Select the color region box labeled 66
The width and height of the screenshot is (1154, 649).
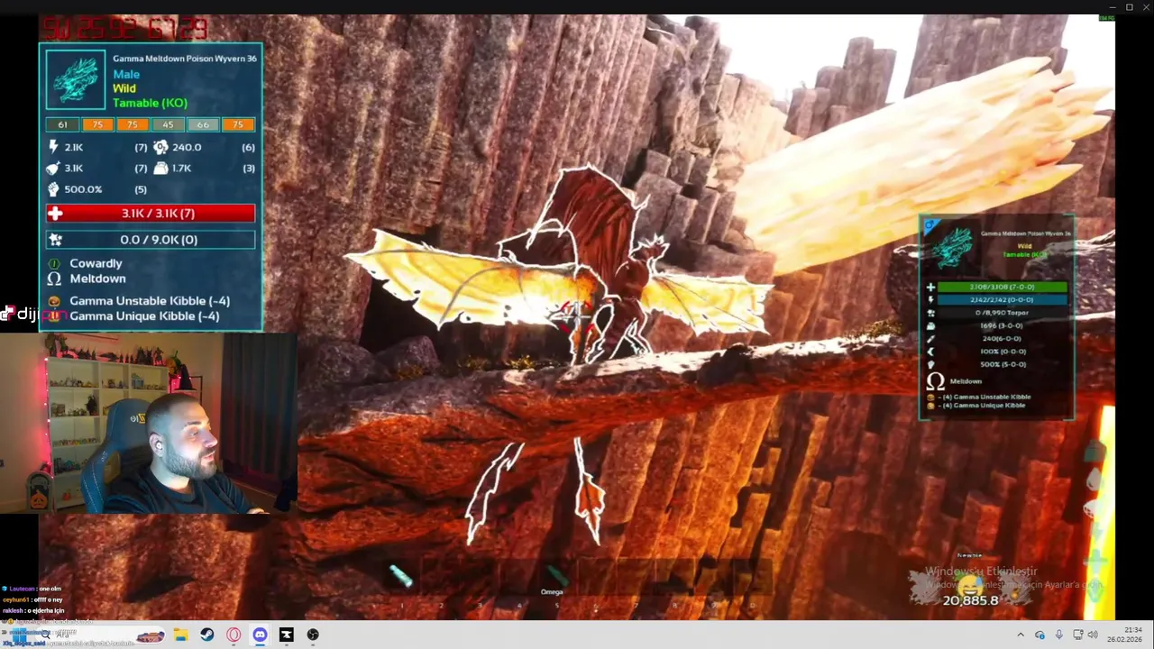pos(203,124)
